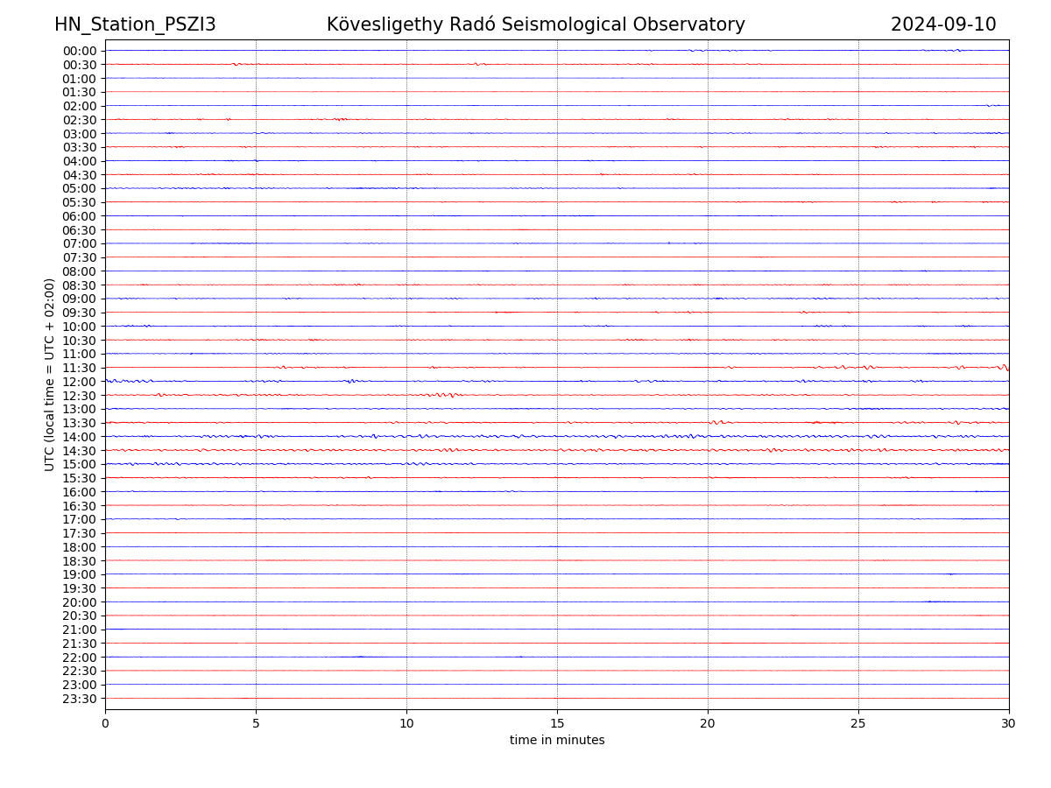Select the 03:30 trace time label
Screen dimensions: 1051x788
tap(80, 147)
